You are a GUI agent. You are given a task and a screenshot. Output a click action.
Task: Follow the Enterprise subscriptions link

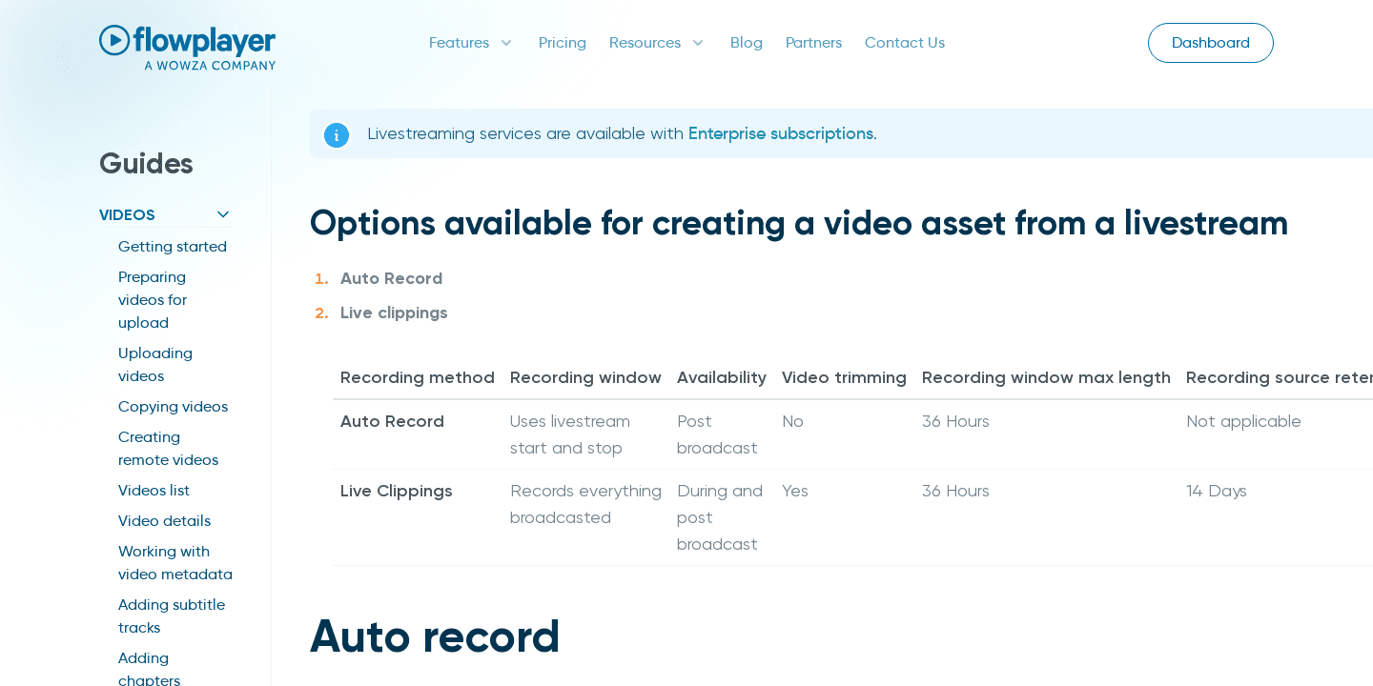(781, 133)
